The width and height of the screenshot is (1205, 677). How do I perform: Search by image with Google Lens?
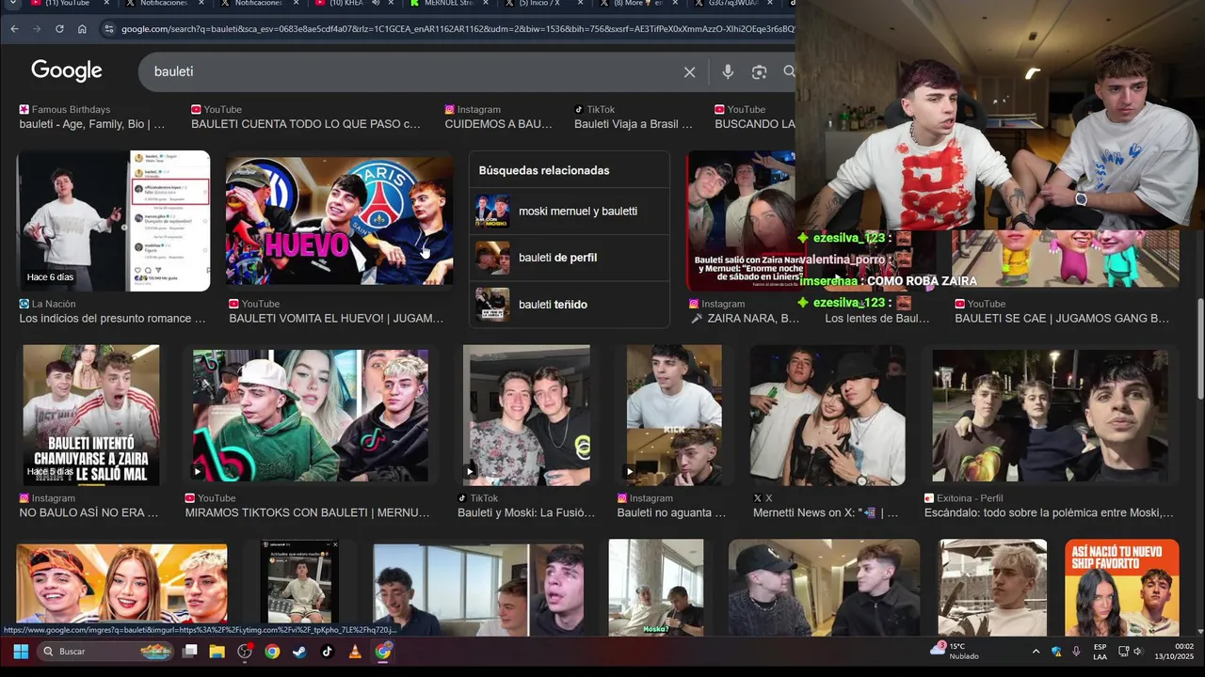pyautogui.click(x=759, y=71)
